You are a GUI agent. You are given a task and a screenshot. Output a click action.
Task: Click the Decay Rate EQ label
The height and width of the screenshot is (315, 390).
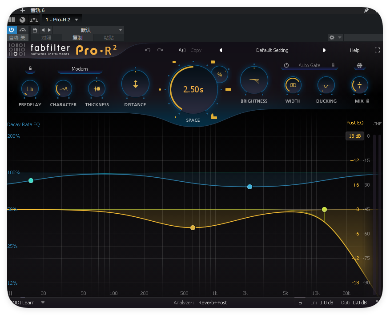click(24, 124)
